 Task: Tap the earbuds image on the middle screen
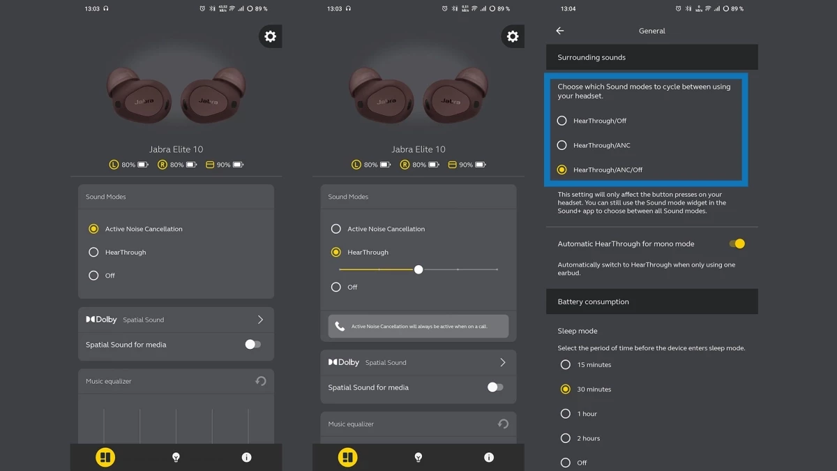point(418,96)
